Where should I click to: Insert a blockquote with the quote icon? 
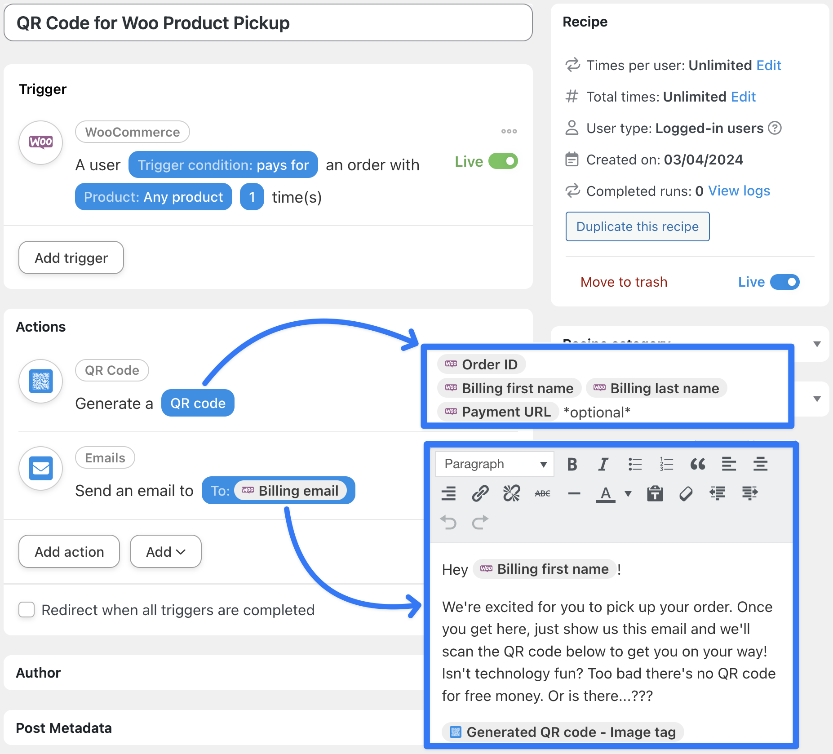coord(697,464)
